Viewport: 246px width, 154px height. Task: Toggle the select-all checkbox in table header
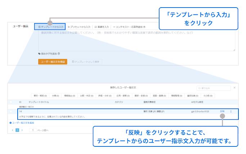11,102
